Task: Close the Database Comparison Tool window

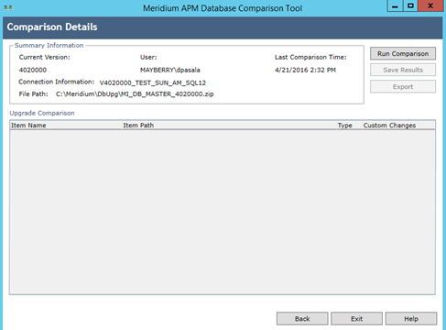Action: coord(430,5)
